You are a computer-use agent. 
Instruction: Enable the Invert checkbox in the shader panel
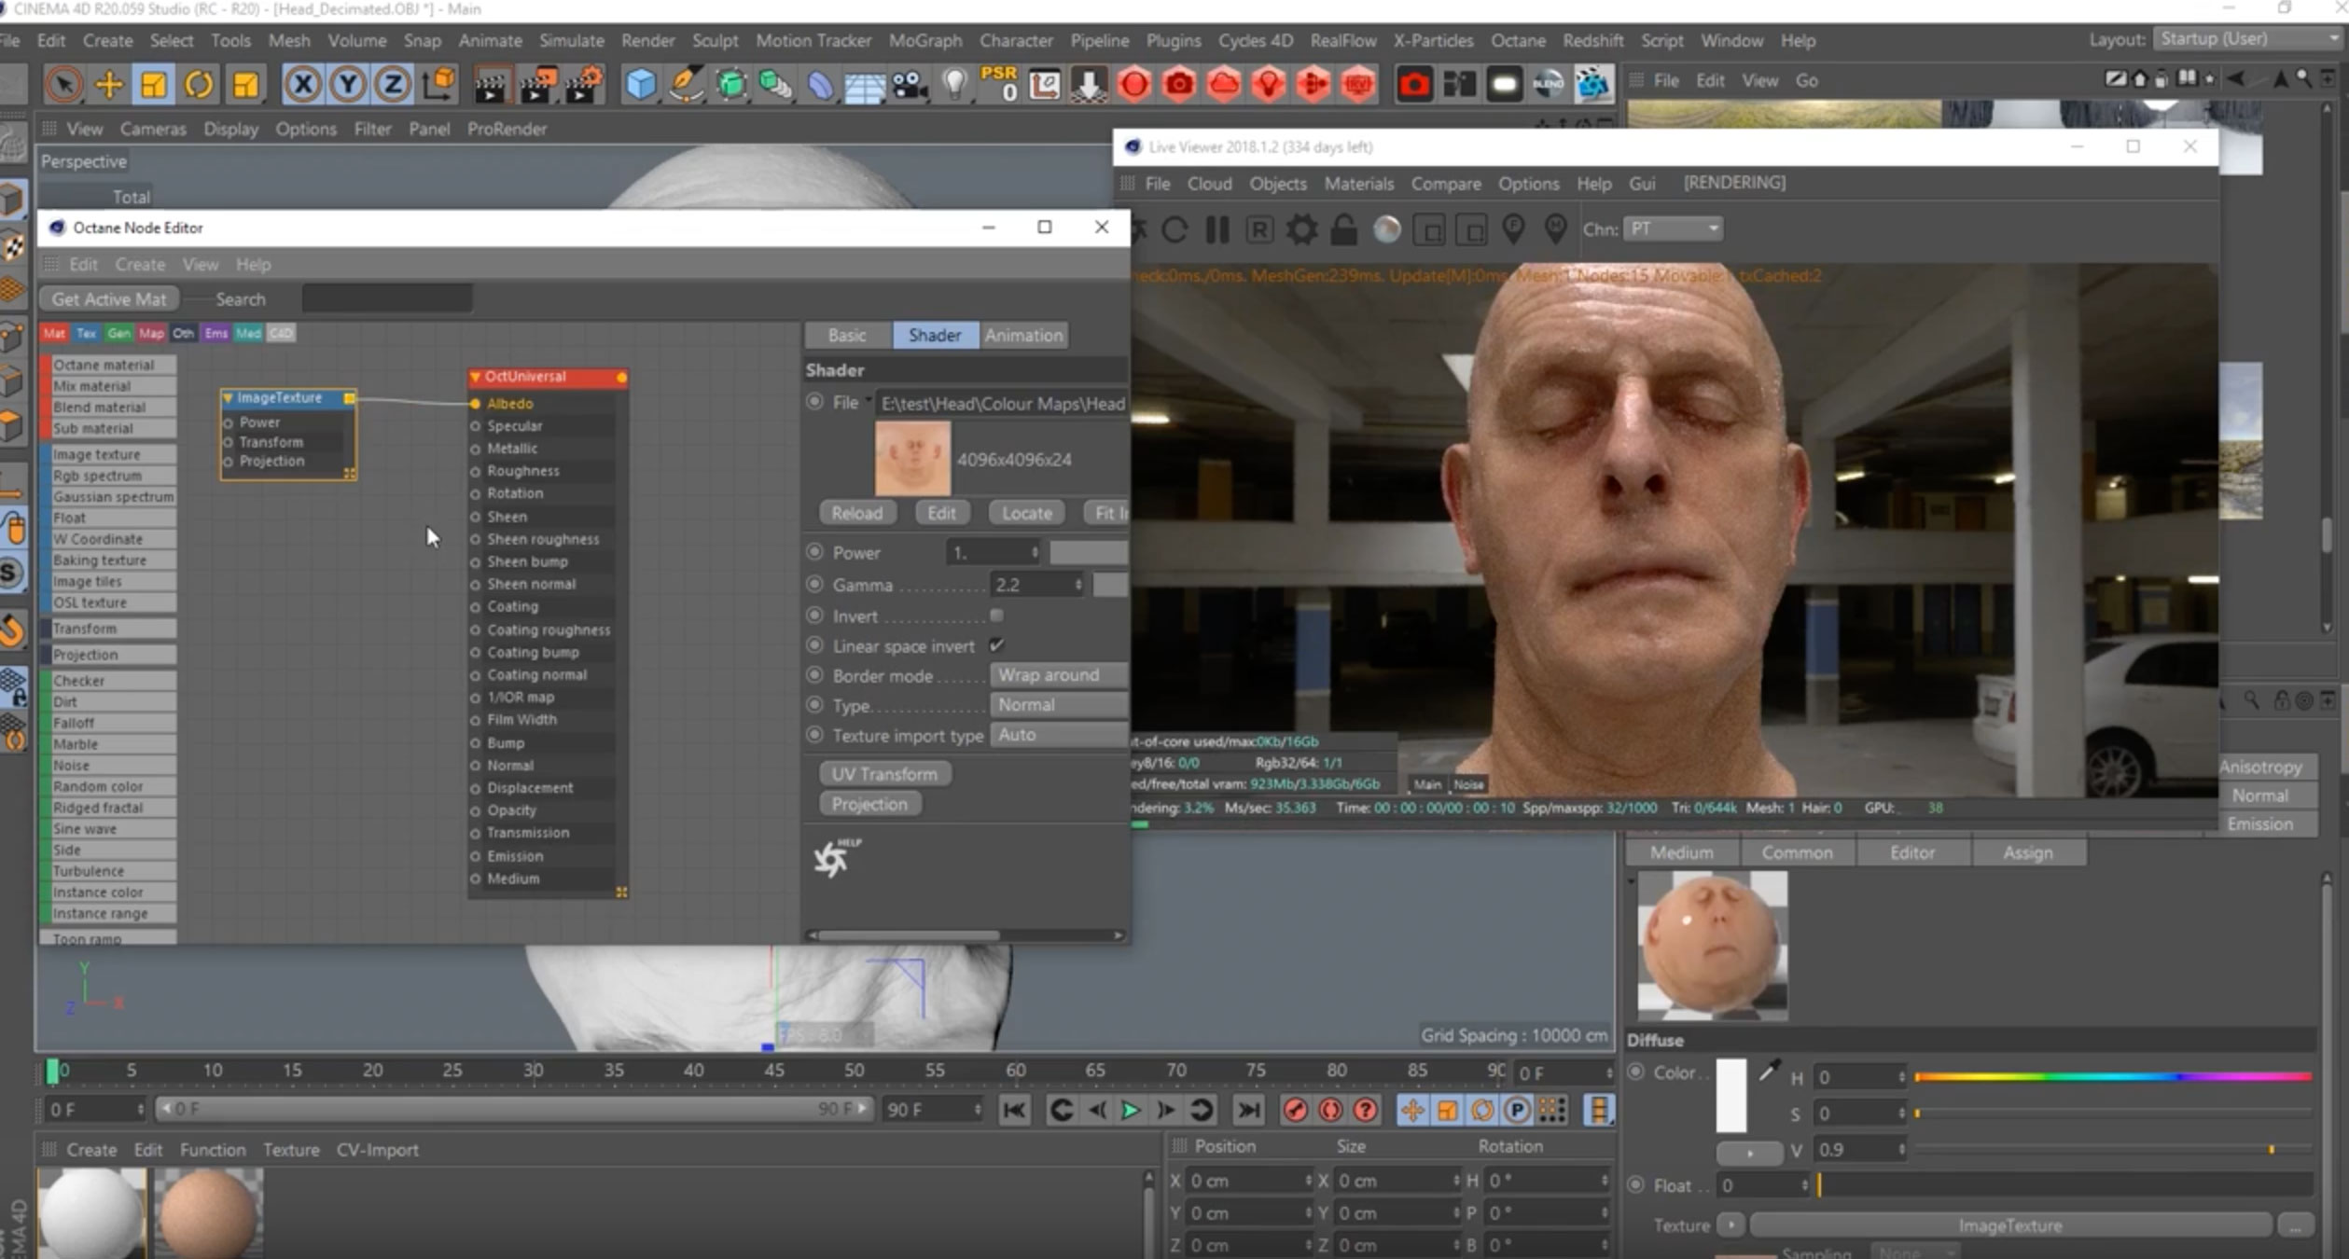[x=996, y=616]
